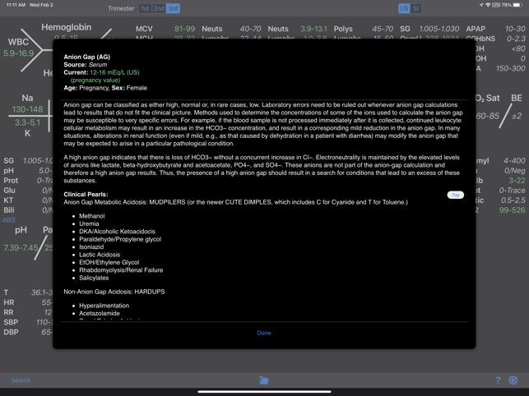The width and height of the screenshot is (529, 396).
Task: Open the settings gear icon
Action: [513, 380]
